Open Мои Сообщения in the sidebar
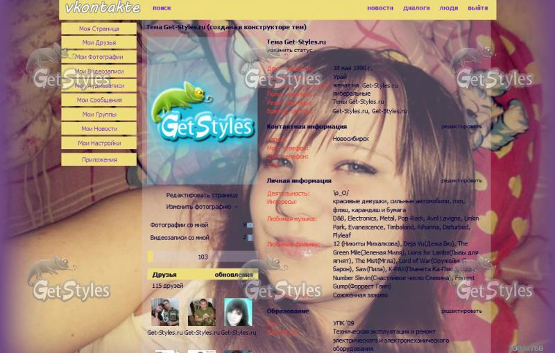Viewport: 555px width, 353px height. click(99, 100)
